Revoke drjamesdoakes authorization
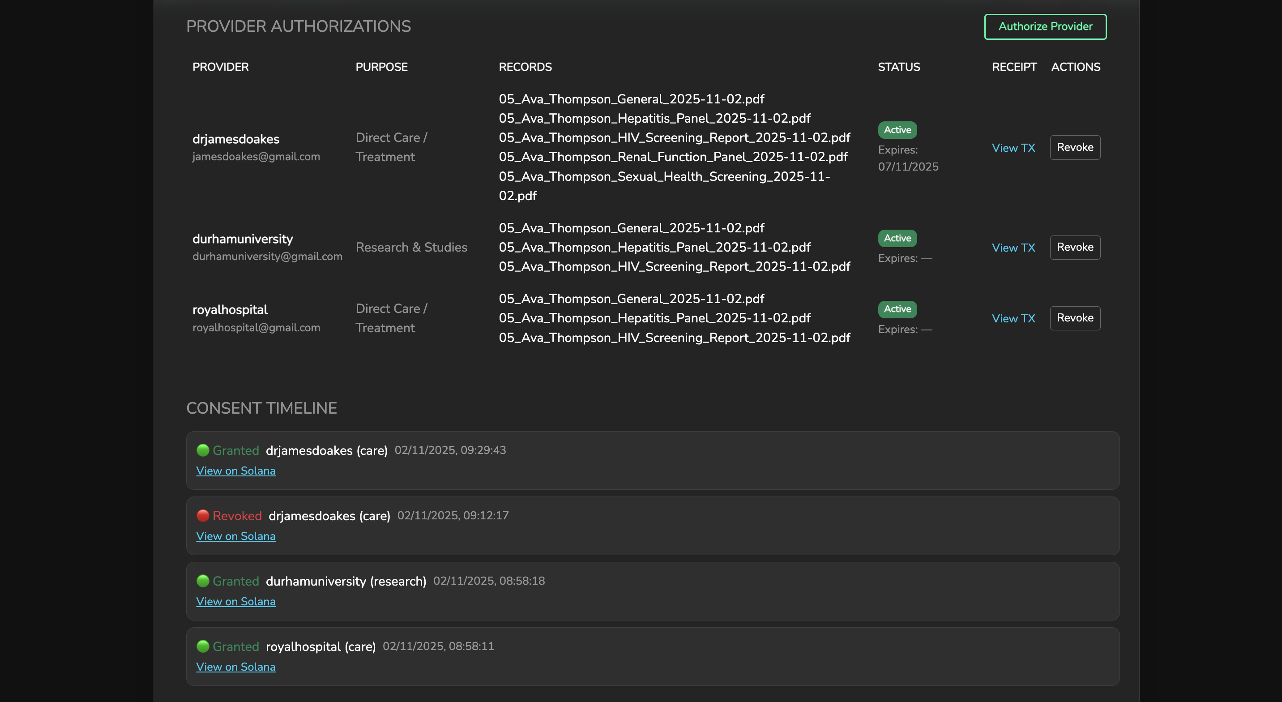This screenshot has height=702, width=1282. [1074, 147]
